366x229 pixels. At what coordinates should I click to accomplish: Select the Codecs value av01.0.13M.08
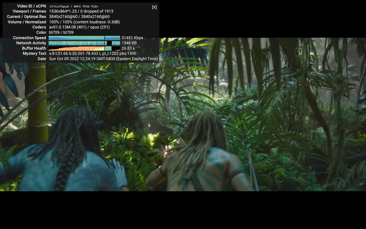point(62,27)
